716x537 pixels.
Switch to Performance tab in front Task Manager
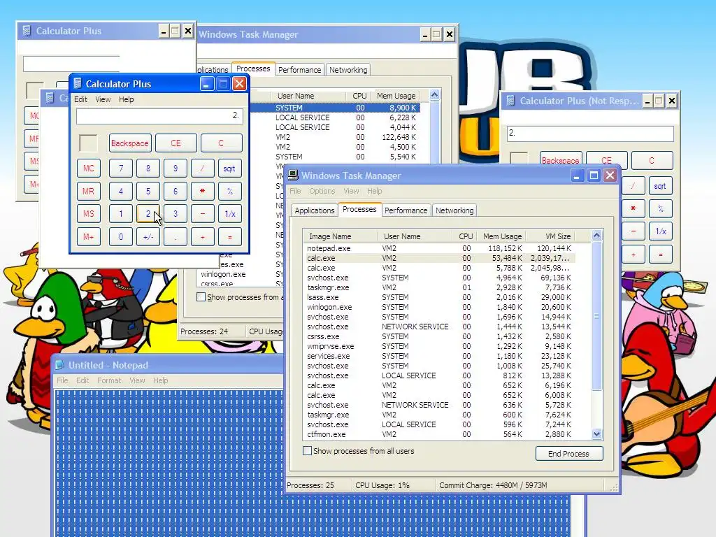[406, 210]
